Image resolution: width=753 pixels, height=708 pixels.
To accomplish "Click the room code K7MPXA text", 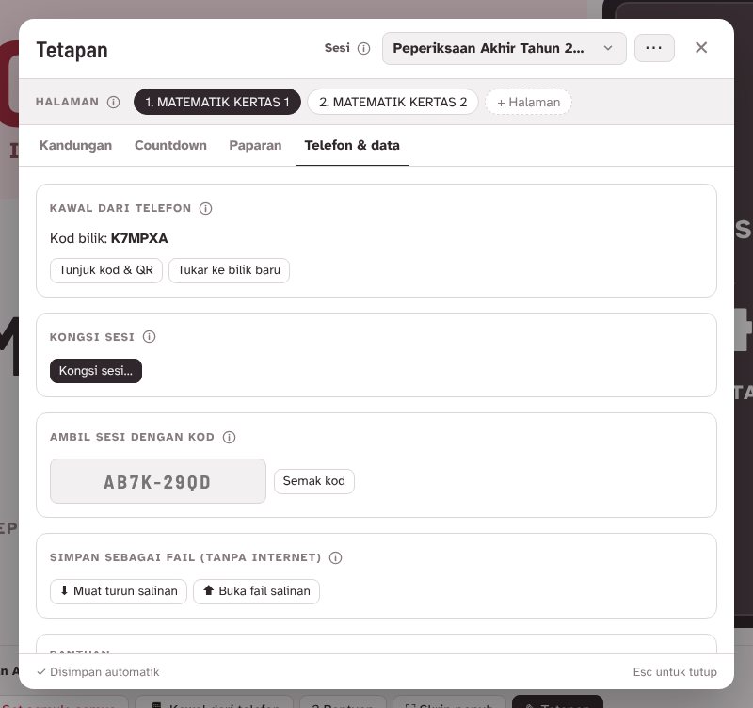I will coord(139,239).
